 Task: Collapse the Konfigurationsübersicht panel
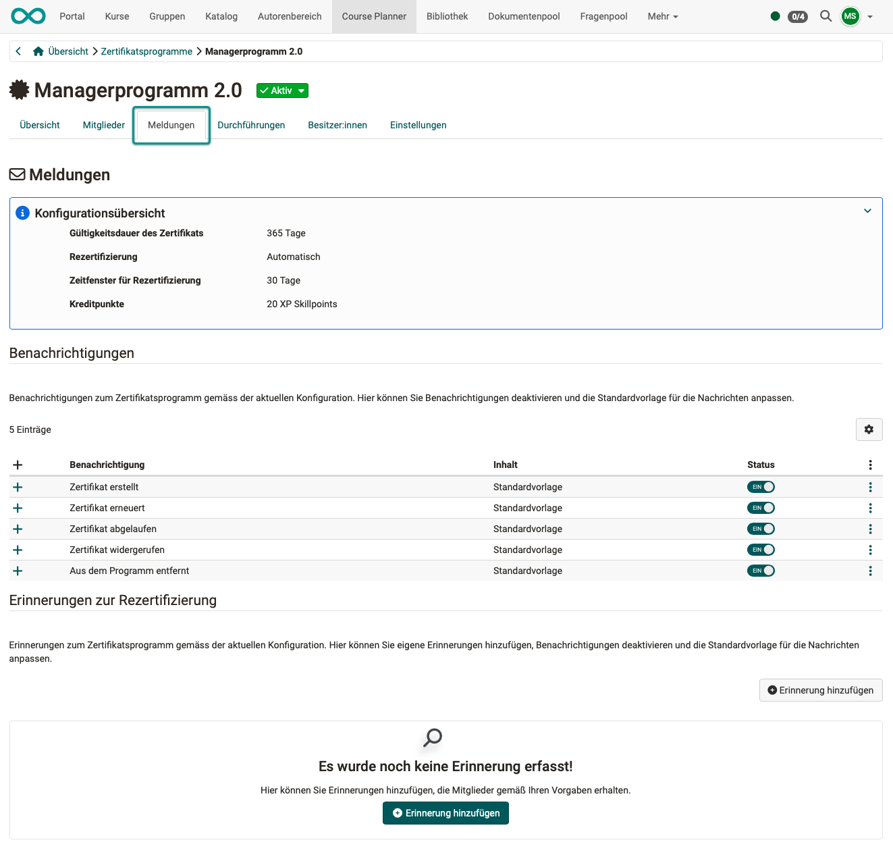click(x=867, y=211)
